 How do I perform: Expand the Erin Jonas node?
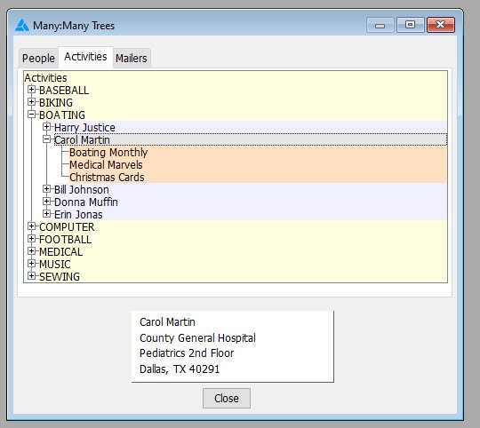point(46,214)
